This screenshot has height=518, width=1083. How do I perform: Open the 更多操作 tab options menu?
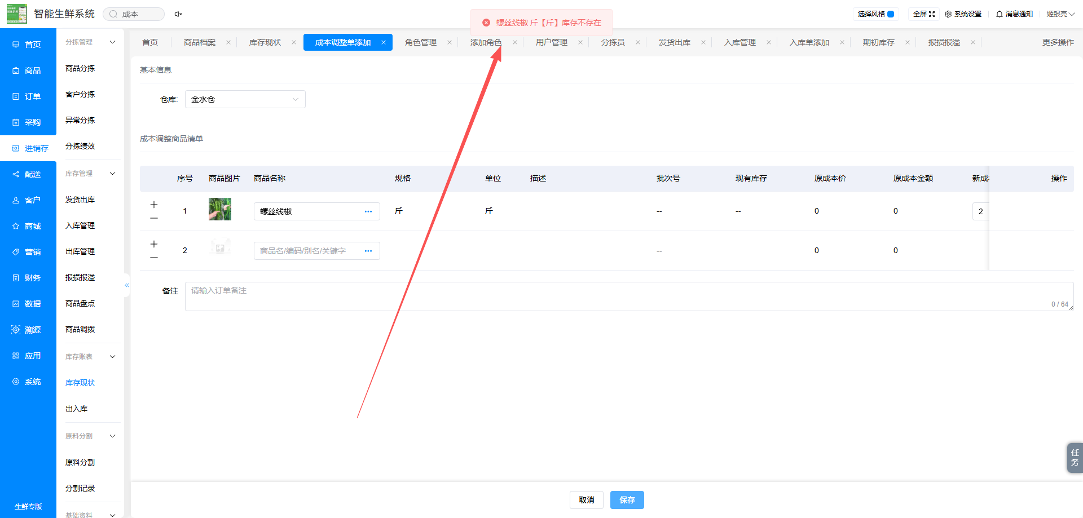1058,42
